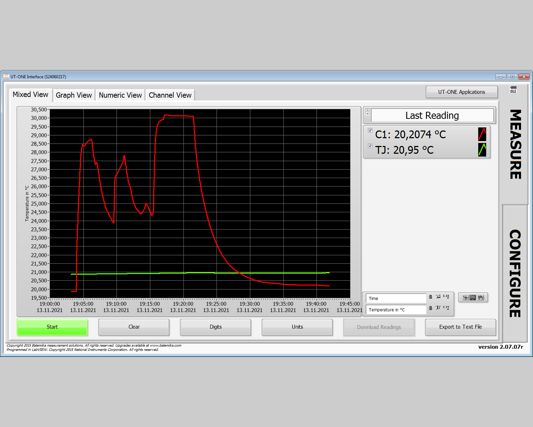
Task: Open the zoom tool options dropdown
Action: coord(475,300)
